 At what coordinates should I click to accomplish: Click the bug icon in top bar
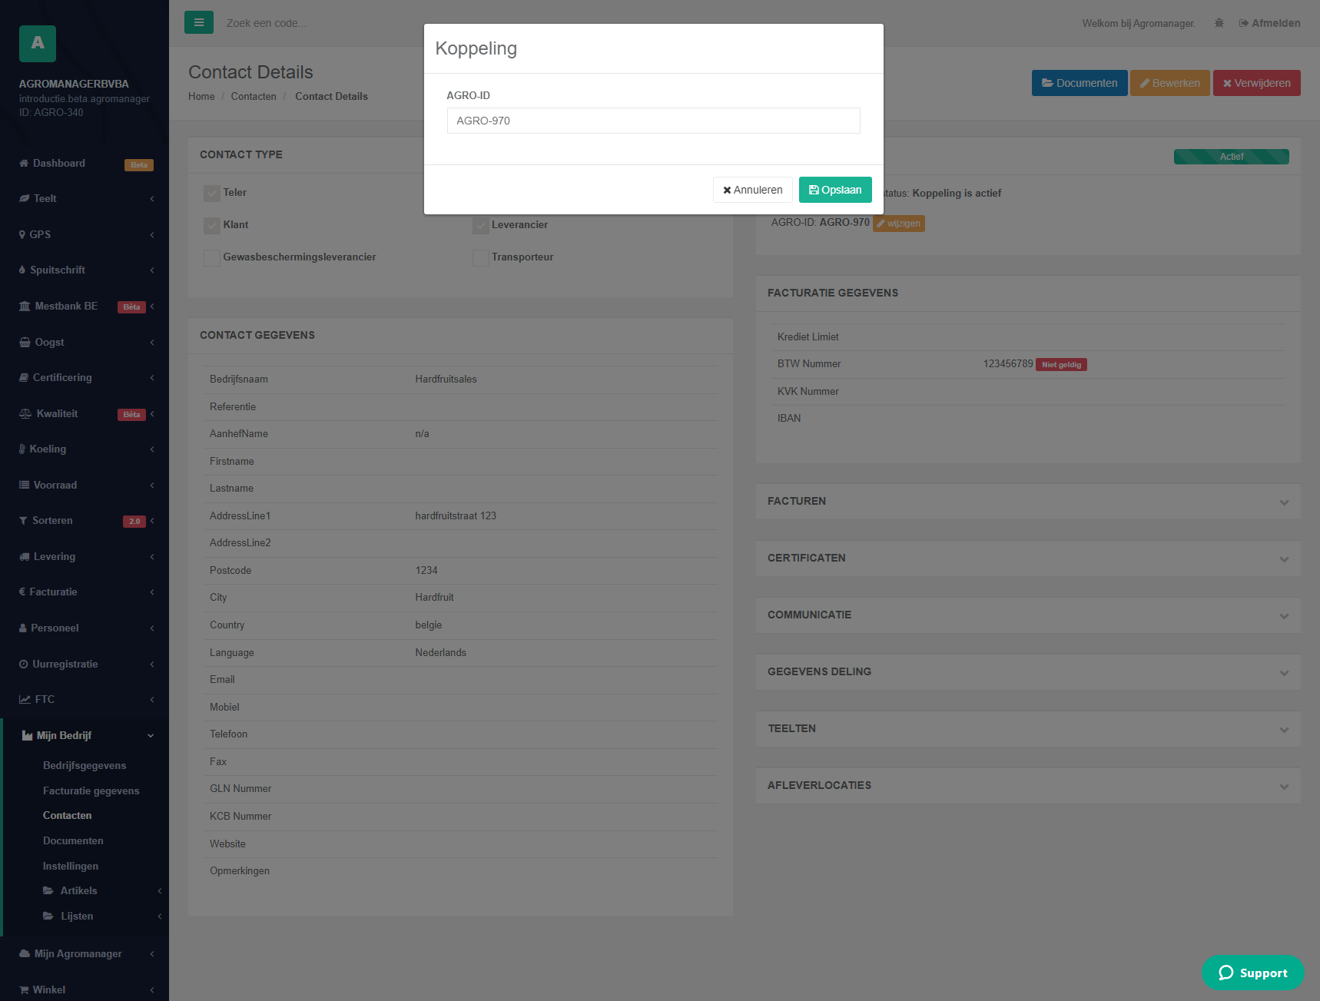(1219, 23)
